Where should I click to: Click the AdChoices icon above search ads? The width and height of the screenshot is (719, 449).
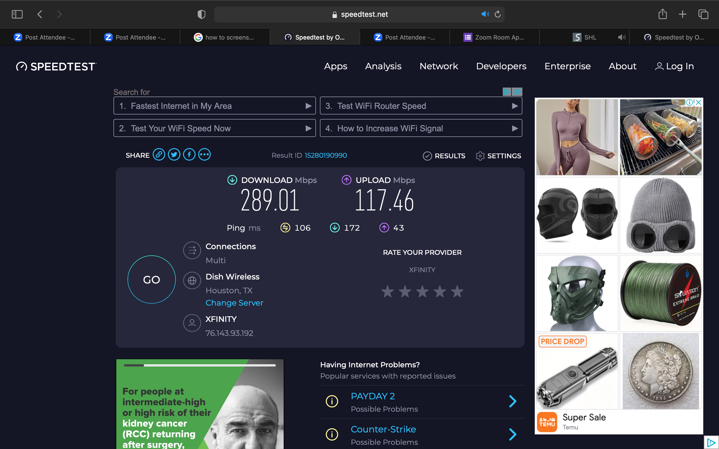coord(507,92)
